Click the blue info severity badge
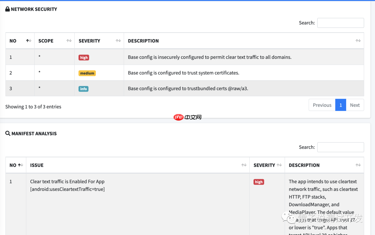Viewport: 375px width, 235px height. (83, 89)
